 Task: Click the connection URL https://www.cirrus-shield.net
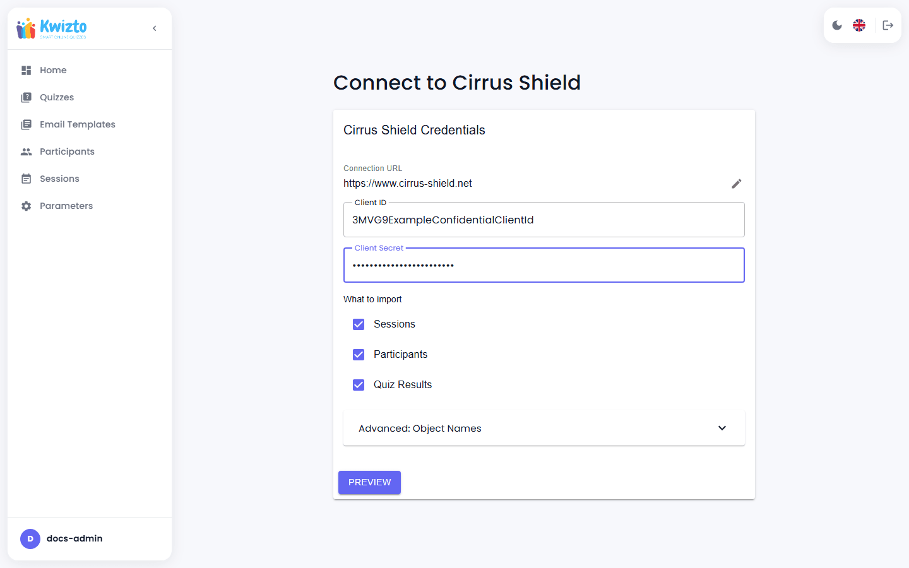pyautogui.click(x=408, y=183)
